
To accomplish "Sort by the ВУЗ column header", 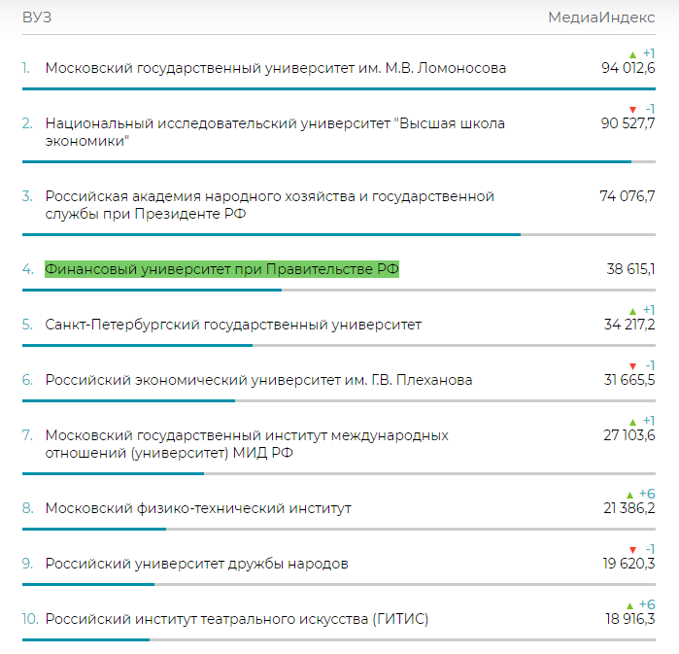I will pos(37,17).
